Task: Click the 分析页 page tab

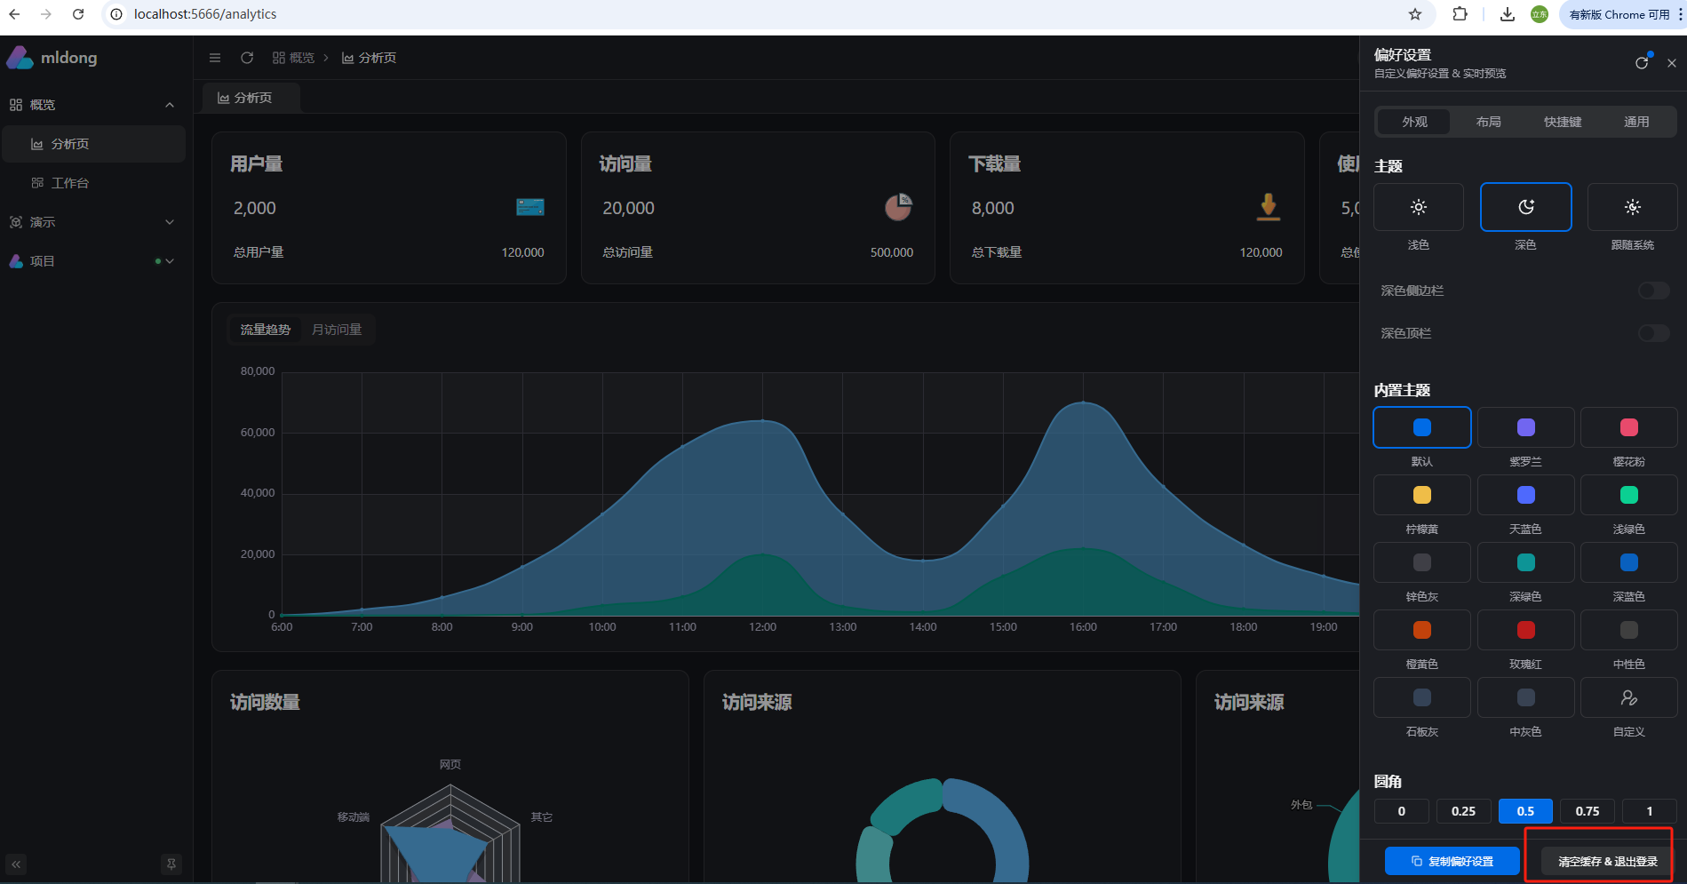Action: (251, 98)
